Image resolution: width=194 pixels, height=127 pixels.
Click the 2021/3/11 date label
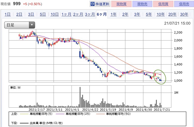[54, 110]
